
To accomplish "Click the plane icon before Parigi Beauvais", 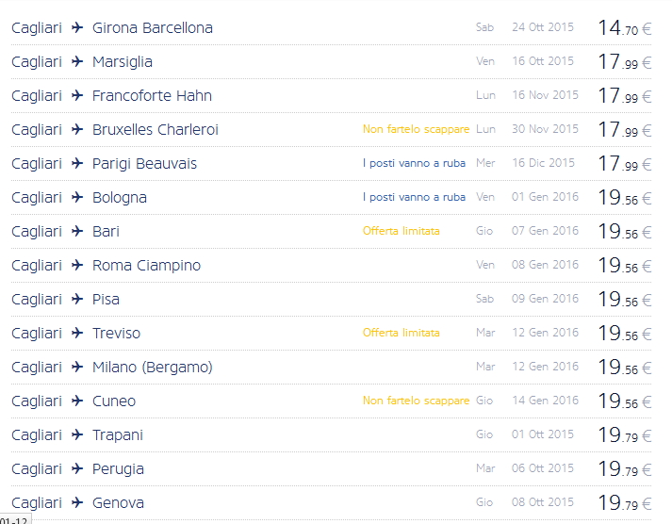I will [x=77, y=164].
